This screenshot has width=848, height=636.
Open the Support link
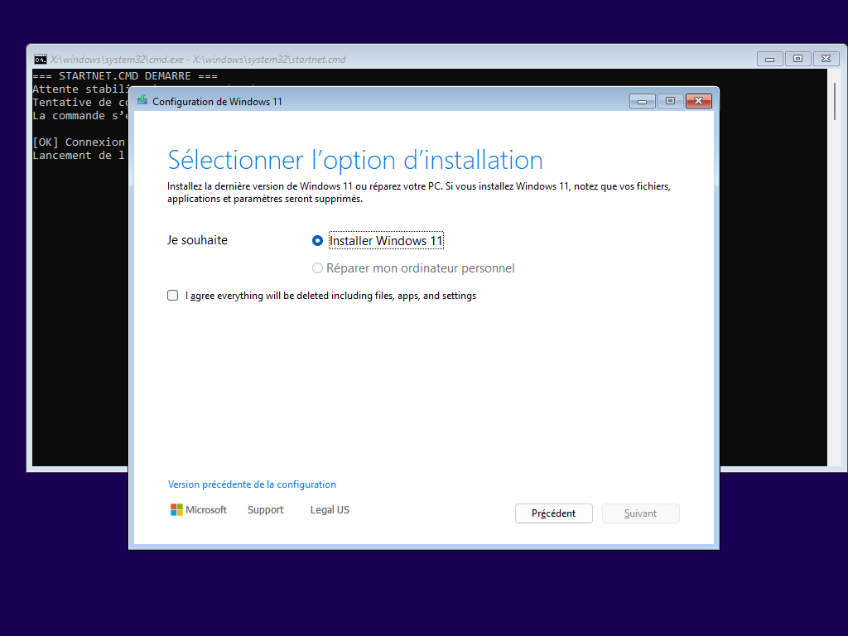[x=265, y=510]
